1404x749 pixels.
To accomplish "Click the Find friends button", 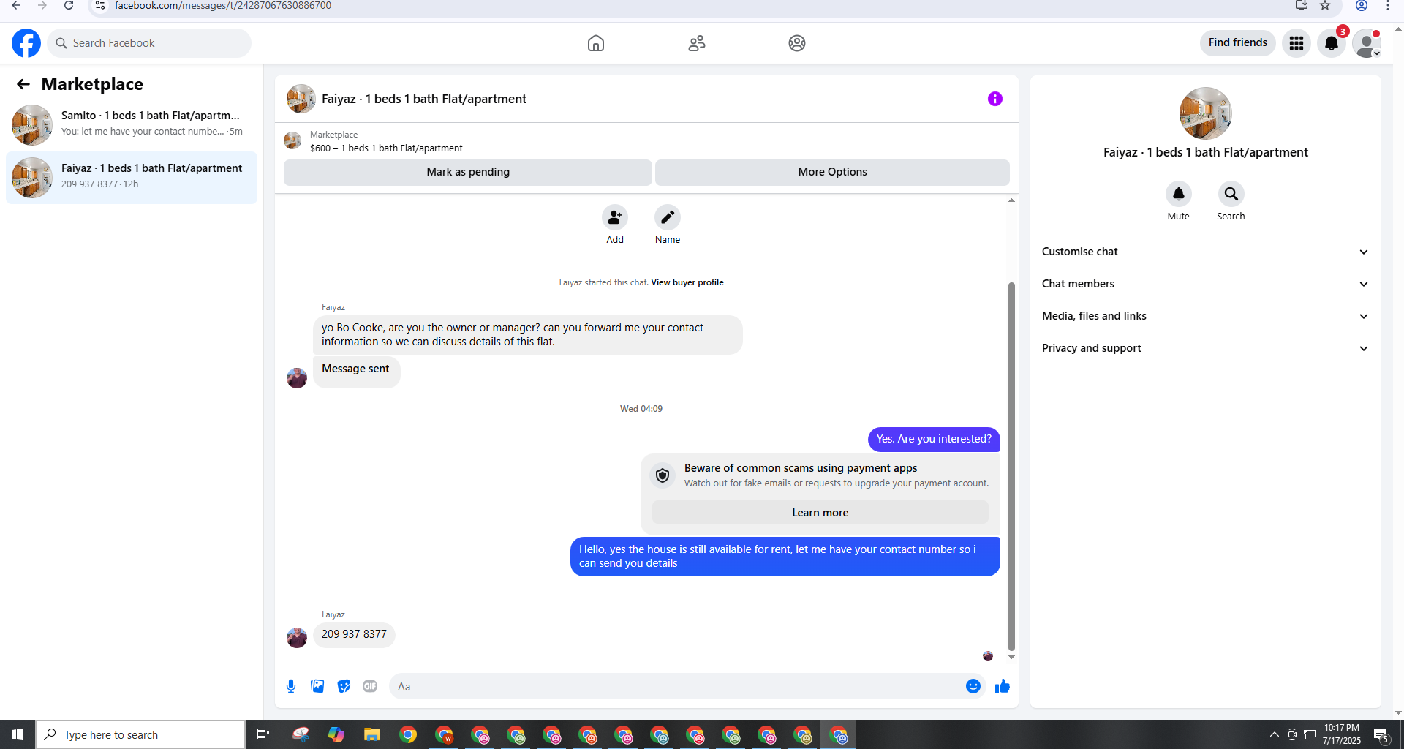I will tap(1237, 42).
